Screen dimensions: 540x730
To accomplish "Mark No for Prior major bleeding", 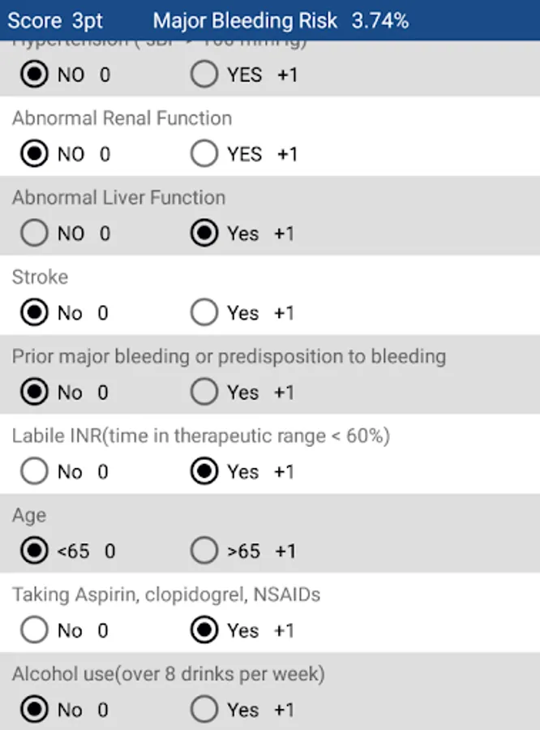I will click(34, 393).
